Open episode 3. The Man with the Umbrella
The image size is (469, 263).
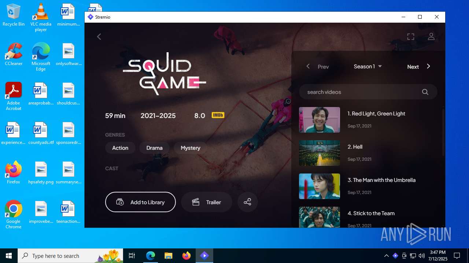(x=368, y=186)
